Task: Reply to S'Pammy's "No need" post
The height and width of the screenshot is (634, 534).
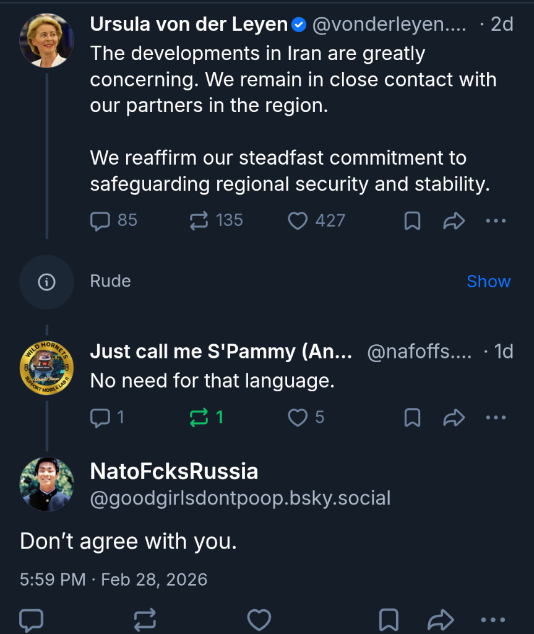Action: [x=100, y=418]
